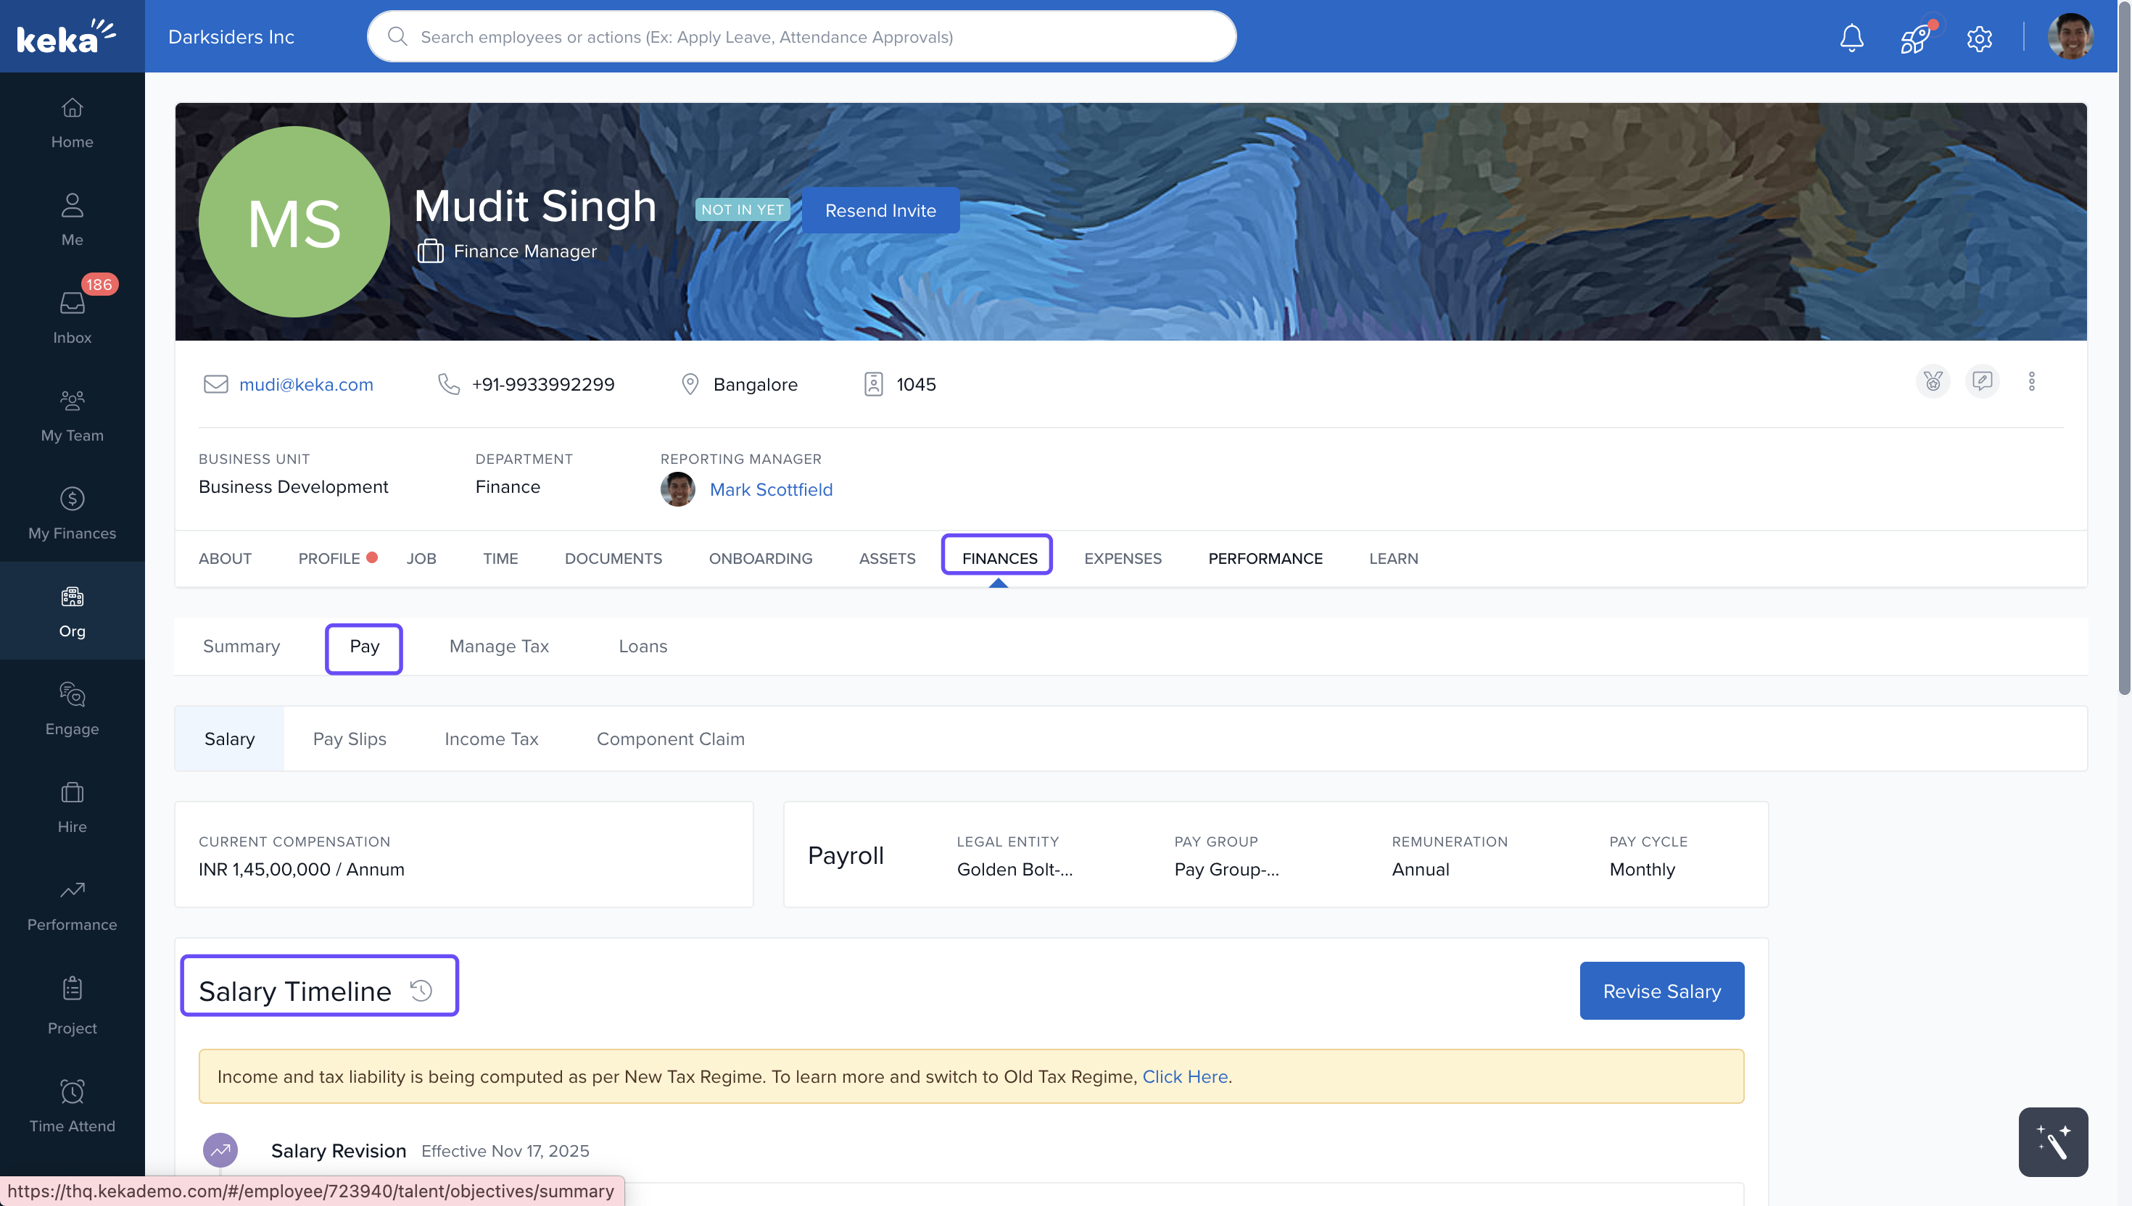
Task: Click the Resend Invite button
Action: pos(880,210)
